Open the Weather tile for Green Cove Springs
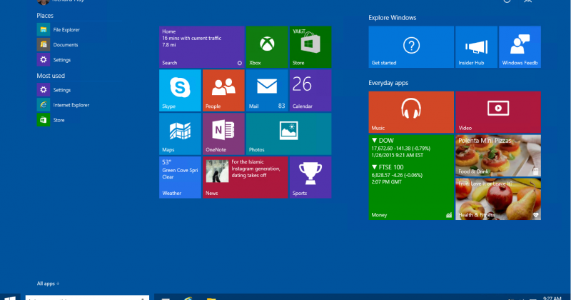571x300 pixels. pyautogui.click(x=180, y=178)
